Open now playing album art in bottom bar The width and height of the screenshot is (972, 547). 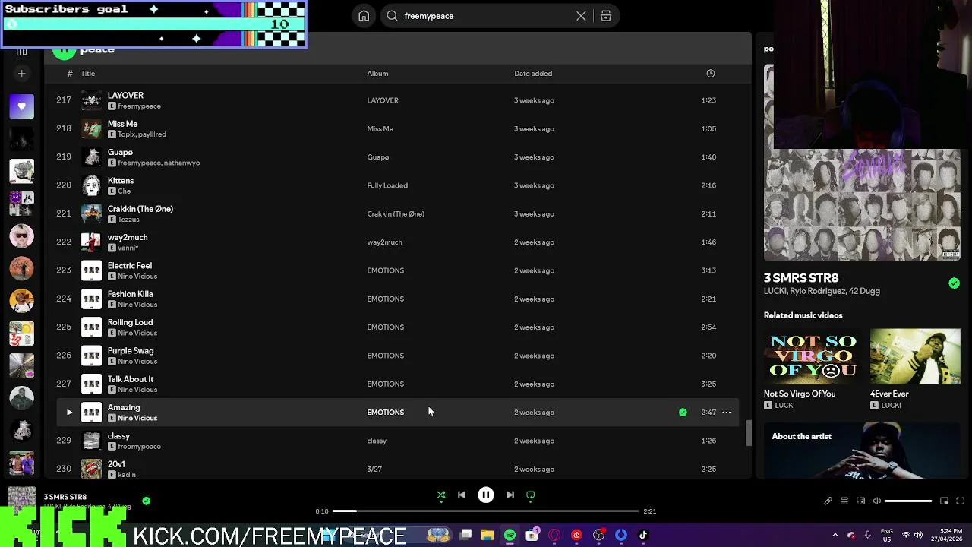[22, 498]
